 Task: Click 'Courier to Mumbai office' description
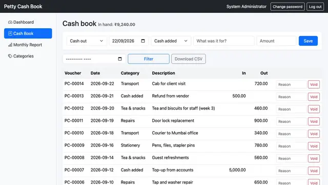coord(175,133)
